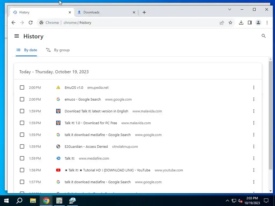Click the network tray icon
275x206 pixels.
click(x=234, y=201)
